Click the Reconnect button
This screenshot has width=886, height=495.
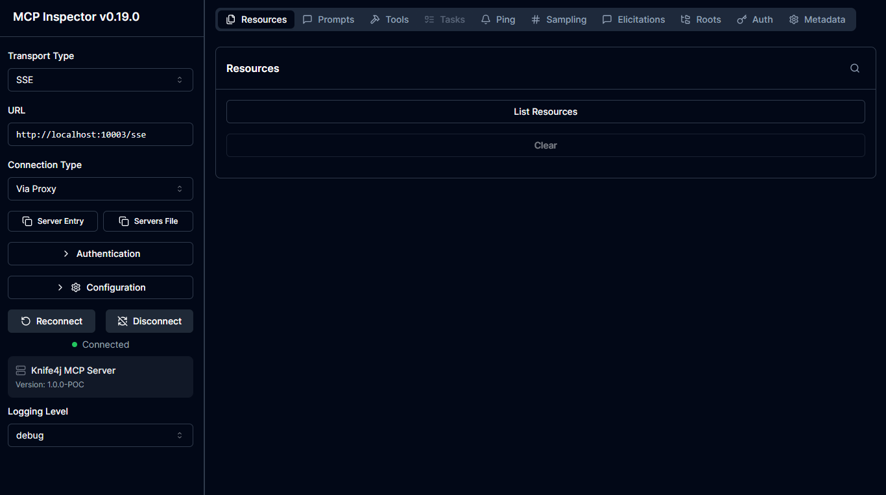point(52,321)
